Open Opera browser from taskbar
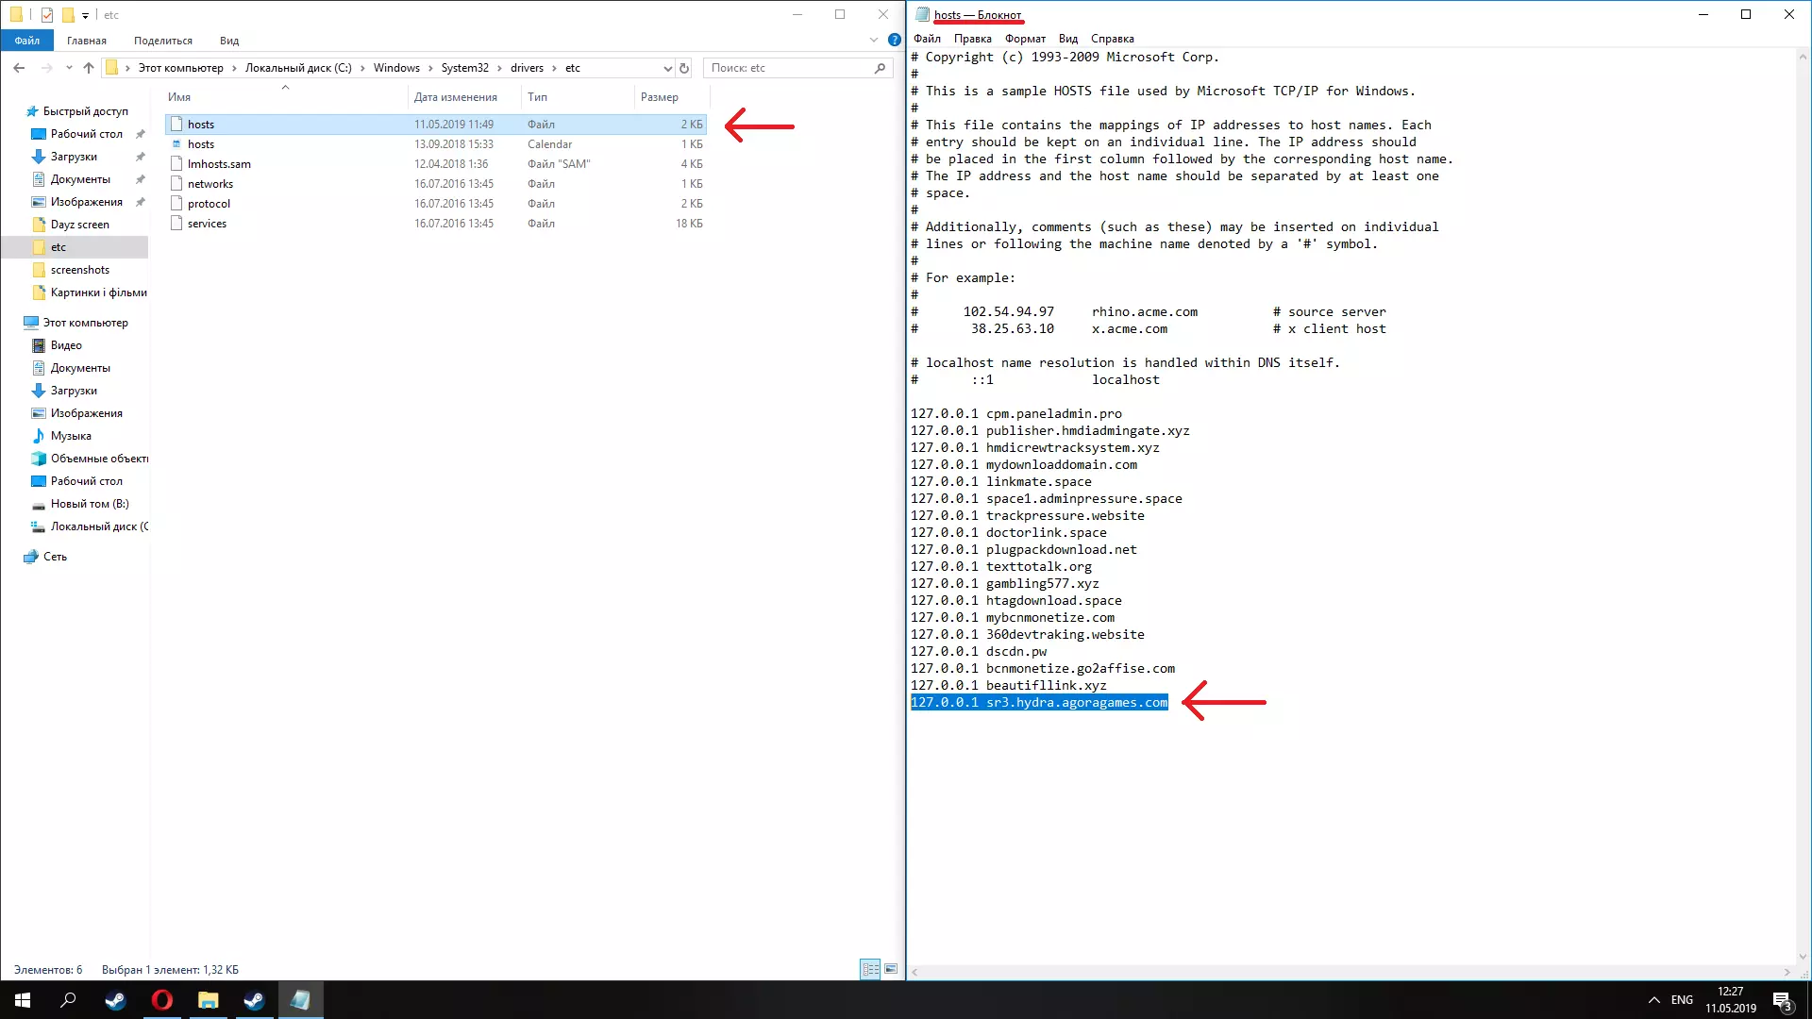 [161, 1000]
